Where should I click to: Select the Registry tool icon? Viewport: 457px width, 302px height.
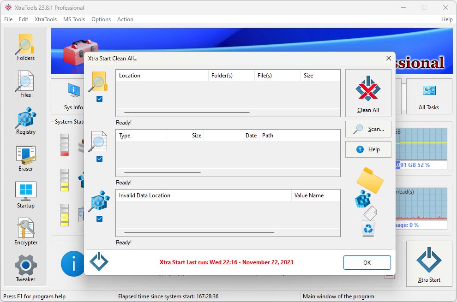26,121
